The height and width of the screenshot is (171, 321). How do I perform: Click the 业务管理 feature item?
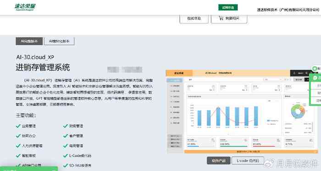coord(26,126)
